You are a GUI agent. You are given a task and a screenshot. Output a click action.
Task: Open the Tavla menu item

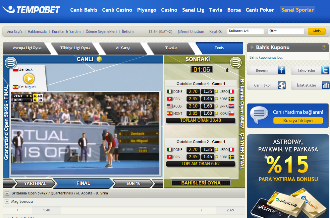coord(215,10)
